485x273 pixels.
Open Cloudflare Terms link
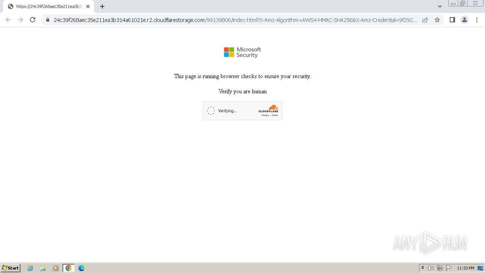[x=275, y=115]
